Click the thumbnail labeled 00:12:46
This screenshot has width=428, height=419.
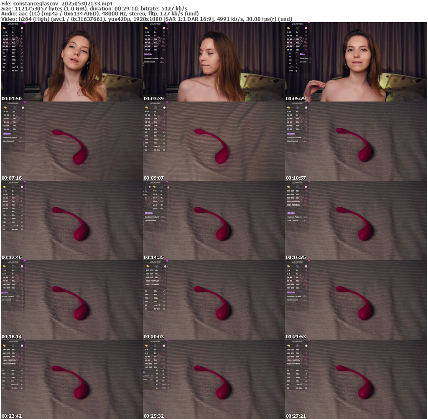(71, 221)
